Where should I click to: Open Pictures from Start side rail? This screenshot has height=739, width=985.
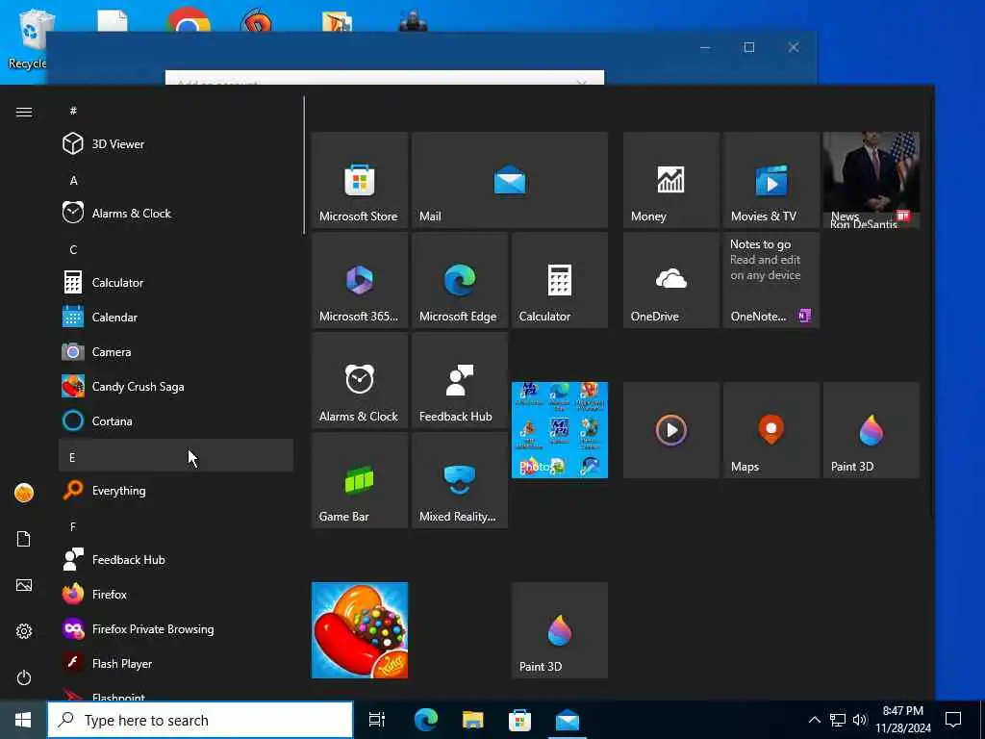(24, 585)
